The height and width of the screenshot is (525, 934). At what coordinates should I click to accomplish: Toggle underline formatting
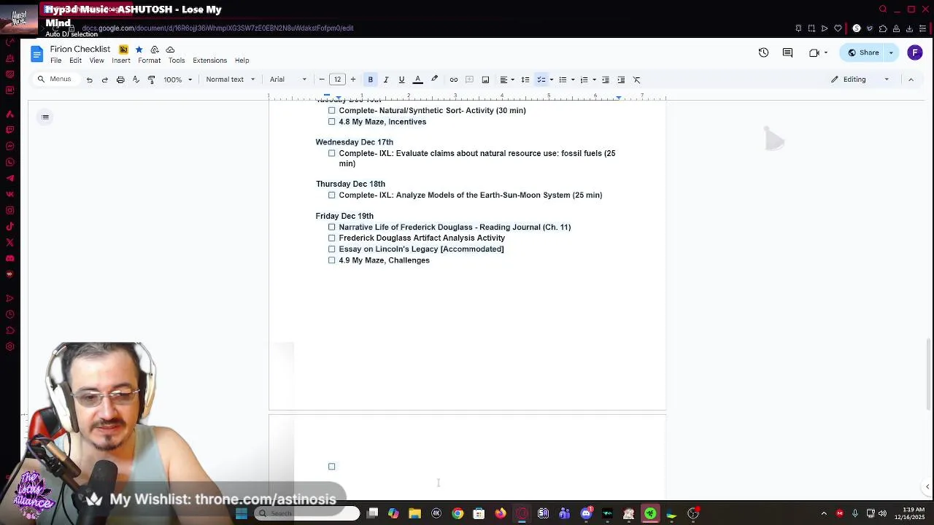[x=401, y=79]
